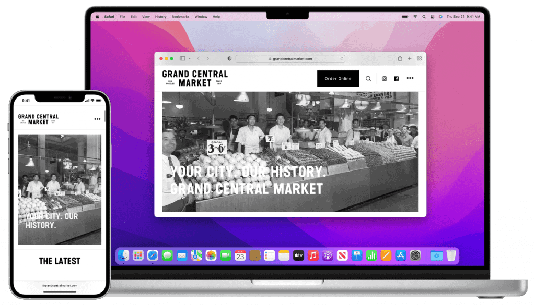
Task: Open Spotlight search in menu bar
Action: click(x=424, y=16)
